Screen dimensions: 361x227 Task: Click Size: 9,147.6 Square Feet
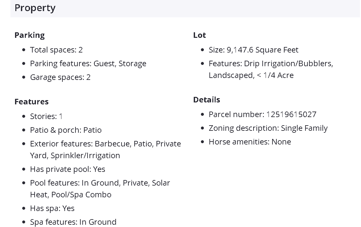(253, 50)
